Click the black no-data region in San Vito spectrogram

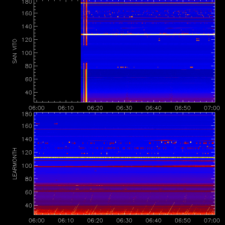(57, 51)
